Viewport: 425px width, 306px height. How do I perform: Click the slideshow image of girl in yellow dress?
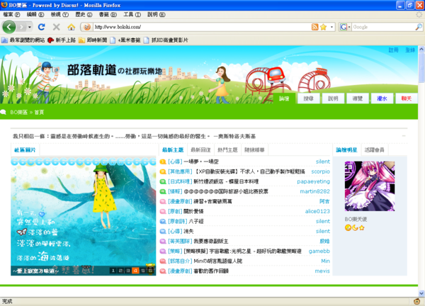click(x=83, y=216)
